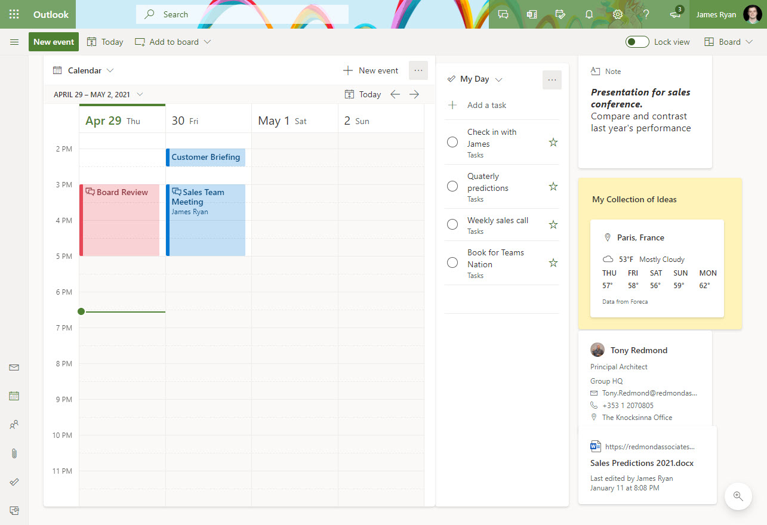Viewport: 767px width, 525px height.
Task: Open People icon in left sidebar
Action: tap(14, 425)
